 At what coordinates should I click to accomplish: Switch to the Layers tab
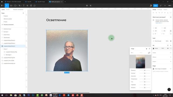3,10
